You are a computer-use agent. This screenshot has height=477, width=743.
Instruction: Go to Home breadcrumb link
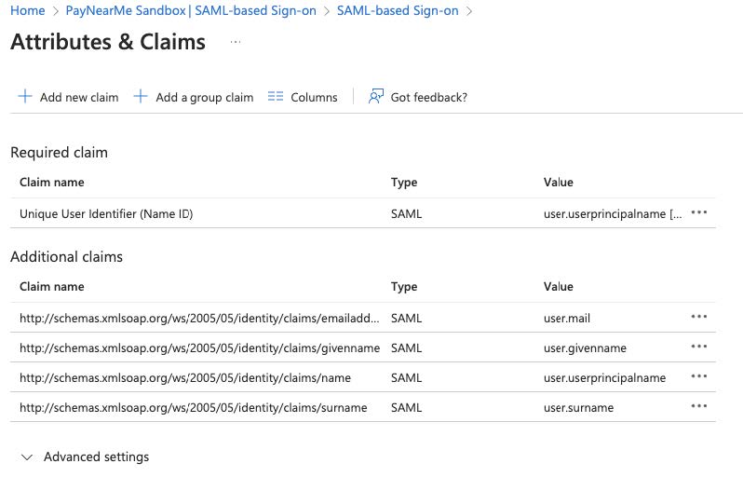pos(28,10)
